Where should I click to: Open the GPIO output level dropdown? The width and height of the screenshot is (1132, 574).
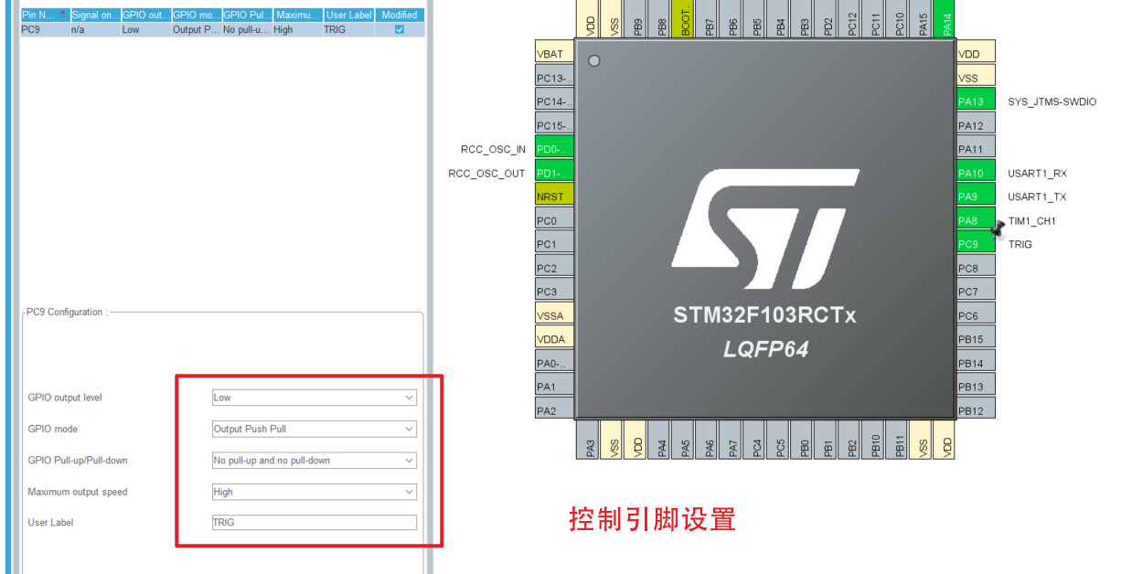[x=314, y=398]
